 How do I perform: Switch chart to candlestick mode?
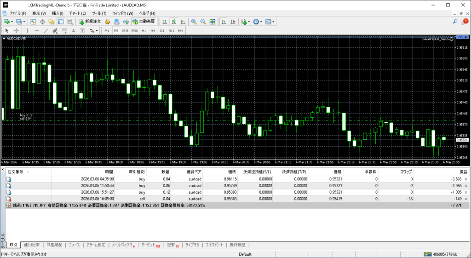174,22
